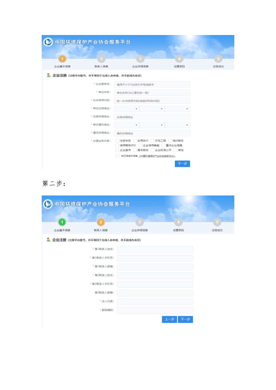Expand the first 单位通讯地址 dropdown
This screenshot has width=276, height=390.
coord(126,125)
